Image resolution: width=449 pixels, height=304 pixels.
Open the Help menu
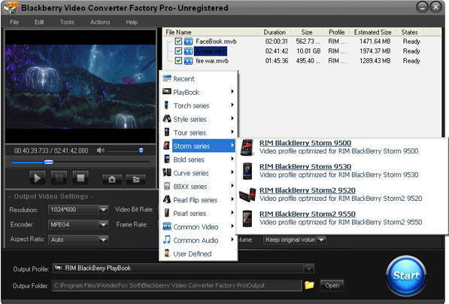click(132, 22)
